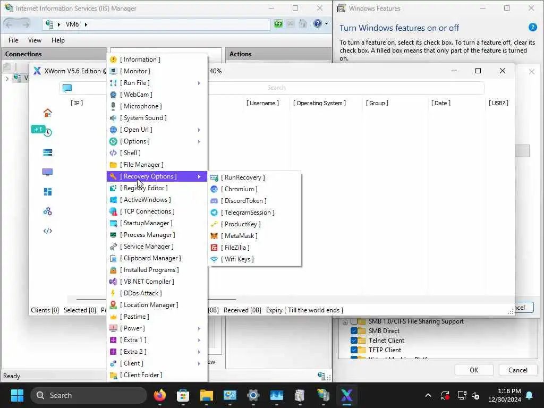Expand the Options submenu arrow
Viewport: 544px width, 408px height.
point(199,141)
